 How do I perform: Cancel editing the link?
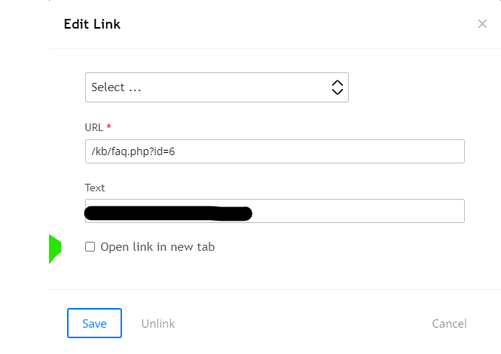coord(449,323)
